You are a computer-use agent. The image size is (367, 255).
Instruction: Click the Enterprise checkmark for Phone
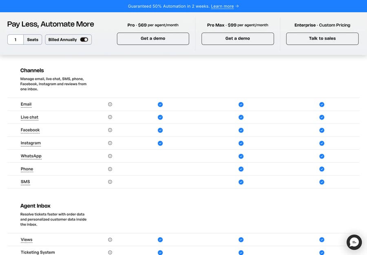click(x=322, y=169)
